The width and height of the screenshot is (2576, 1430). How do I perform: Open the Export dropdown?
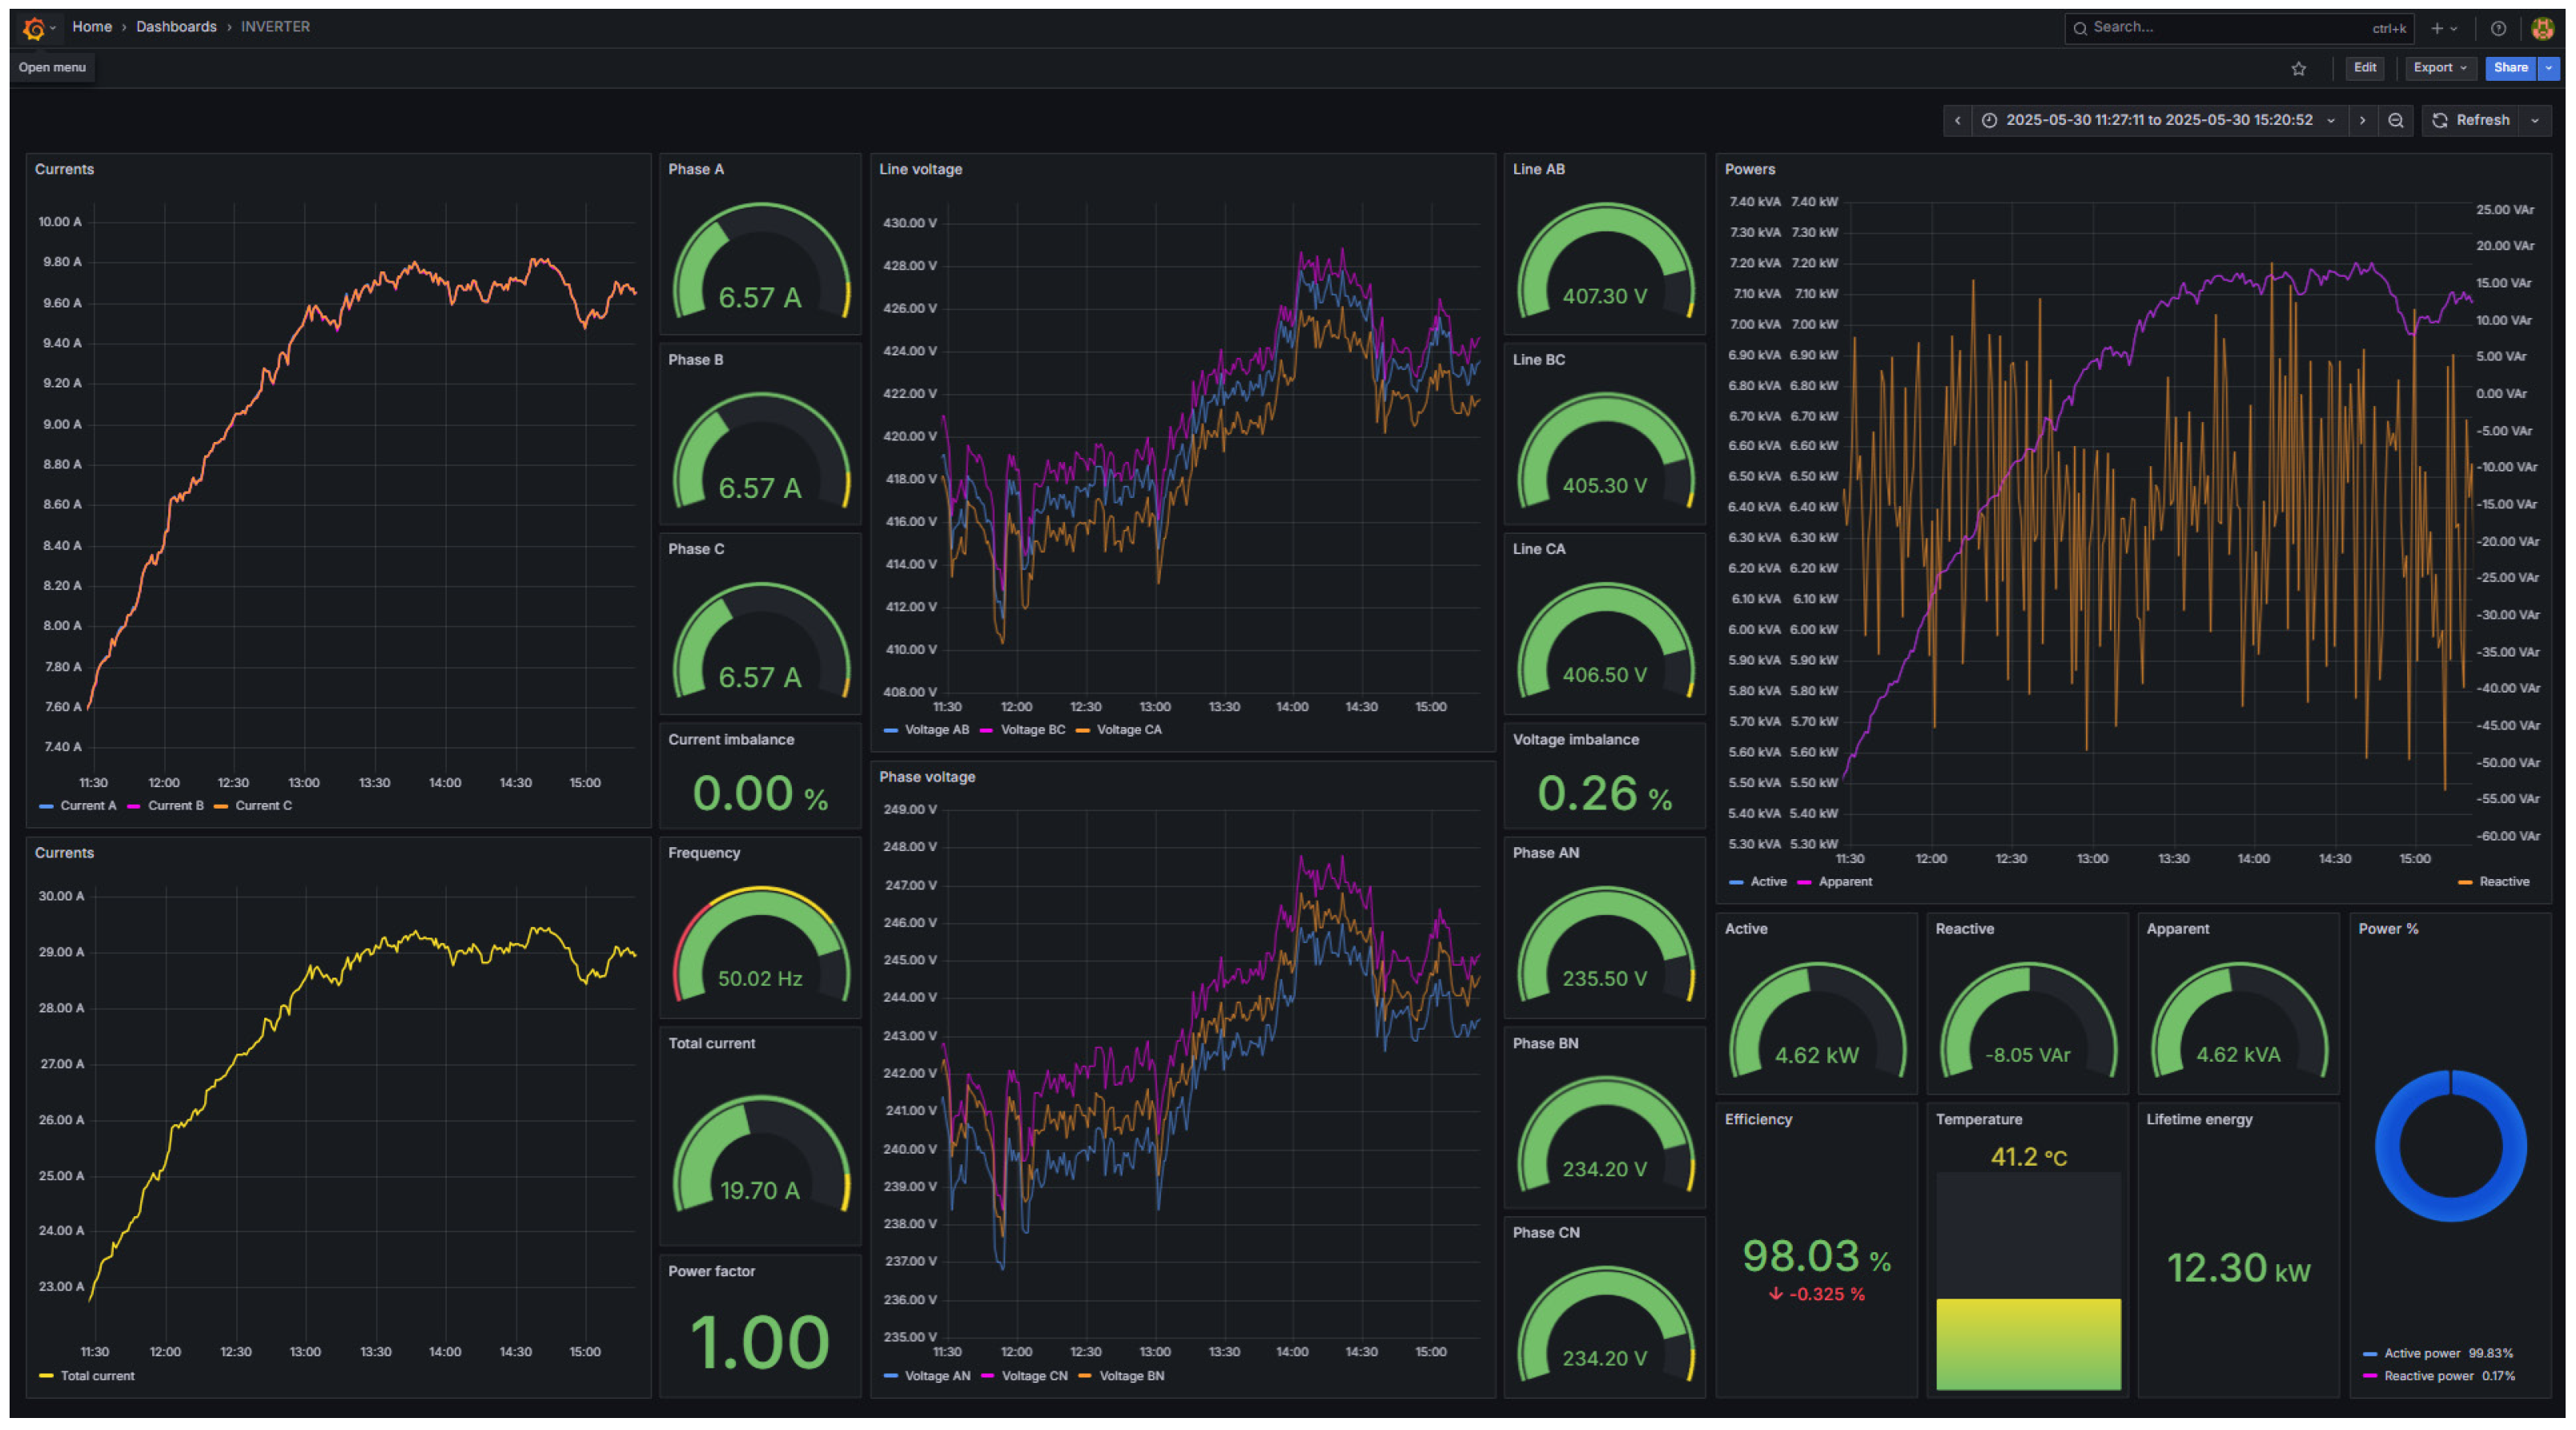click(x=2439, y=68)
